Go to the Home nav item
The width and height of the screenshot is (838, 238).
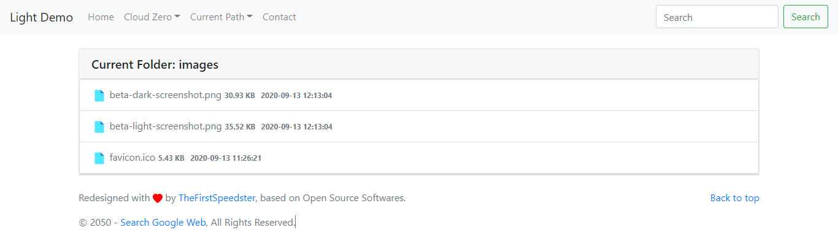[101, 17]
